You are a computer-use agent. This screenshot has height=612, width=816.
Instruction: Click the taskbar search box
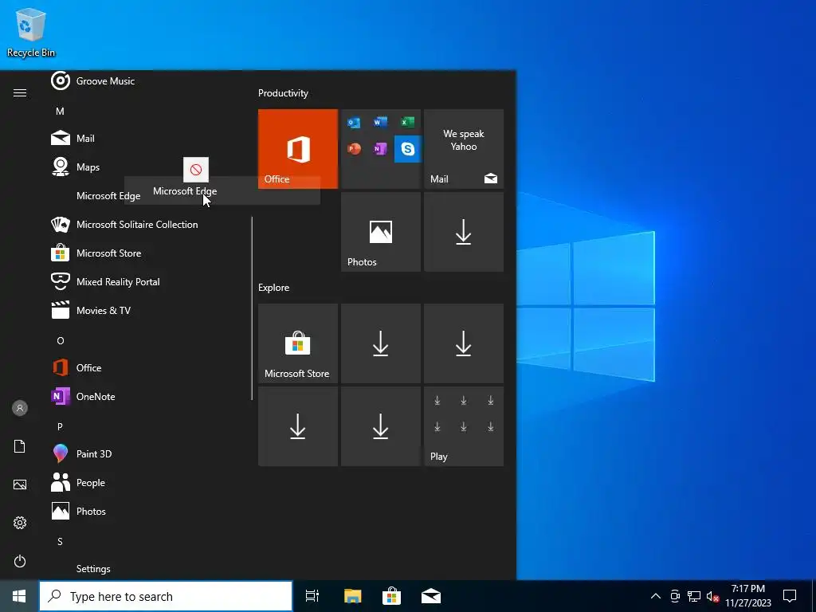coord(166,596)
